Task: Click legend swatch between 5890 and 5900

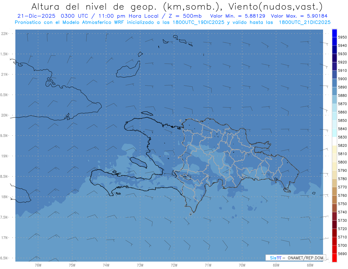Action: click(334, 83)
